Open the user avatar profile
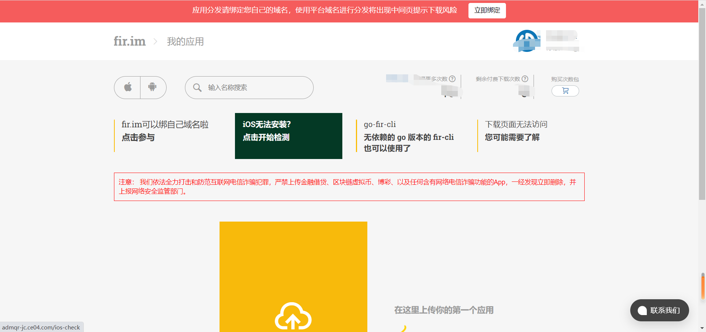This screenshot has width=706, height=332. point(527,41)
